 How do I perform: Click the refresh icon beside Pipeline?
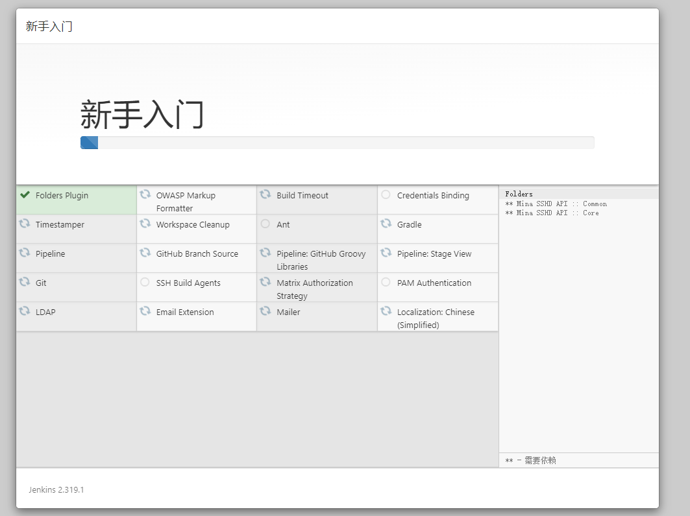[25, 253]
